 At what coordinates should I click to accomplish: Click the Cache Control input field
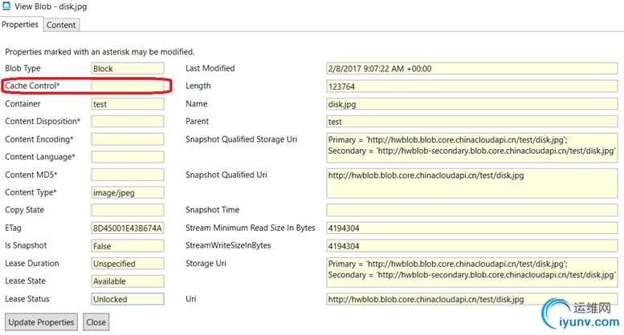(127, 86)
